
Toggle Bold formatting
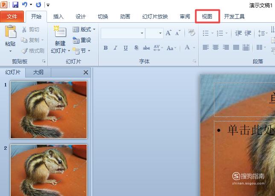pos(105,48)
